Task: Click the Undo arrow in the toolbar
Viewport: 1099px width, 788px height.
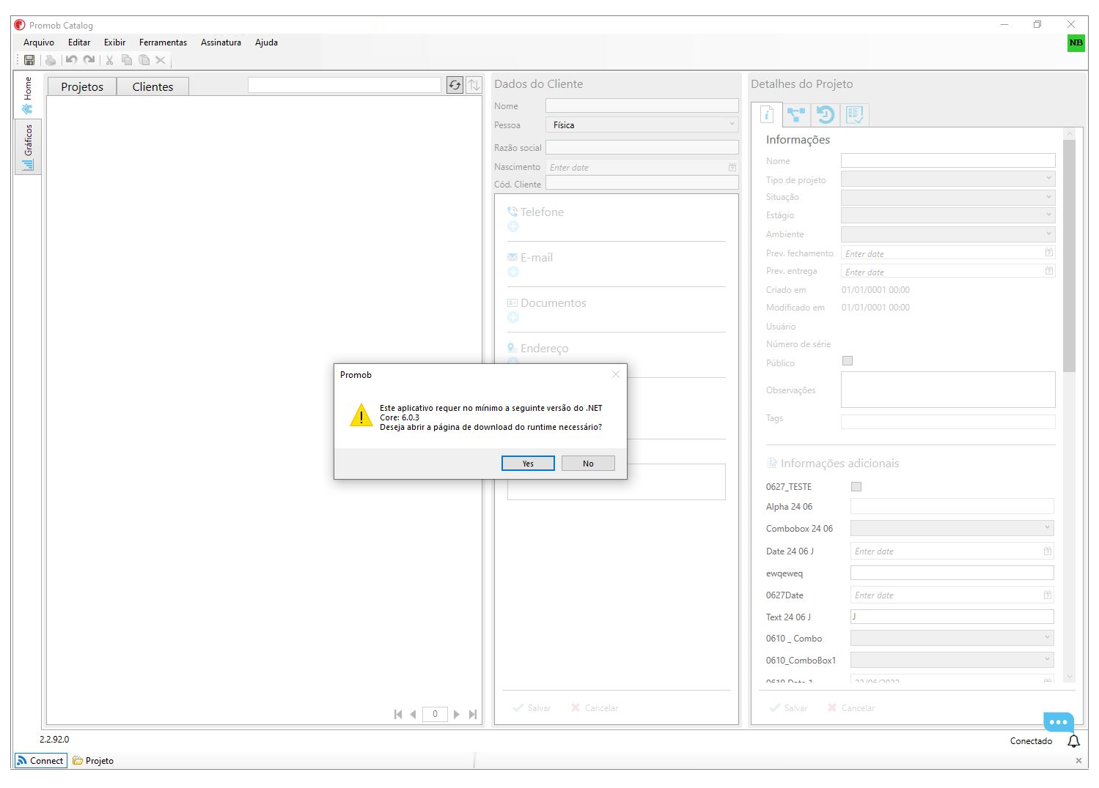Action: pyautogui.click(x=71, y=60)
